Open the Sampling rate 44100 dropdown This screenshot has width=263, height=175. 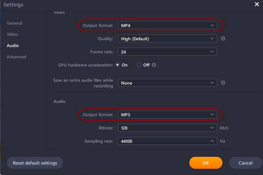point(167,141)
